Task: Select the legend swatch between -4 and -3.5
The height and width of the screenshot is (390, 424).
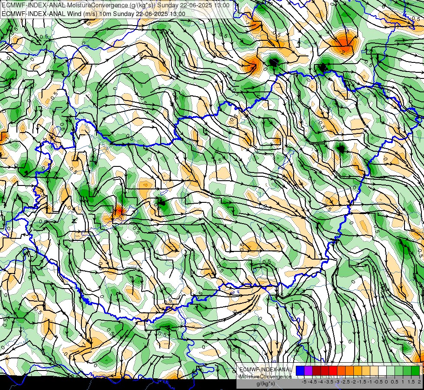Action: 325,371
